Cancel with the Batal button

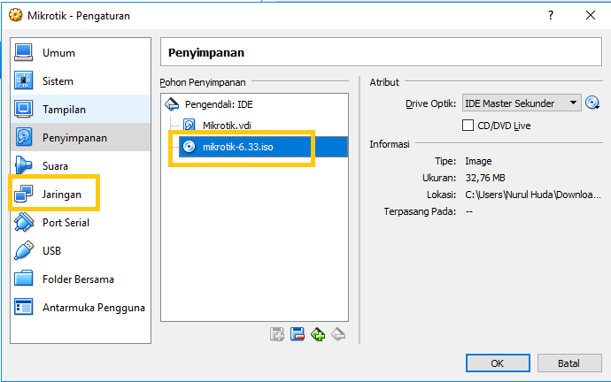pyautogui.click(x=569, y=363)
